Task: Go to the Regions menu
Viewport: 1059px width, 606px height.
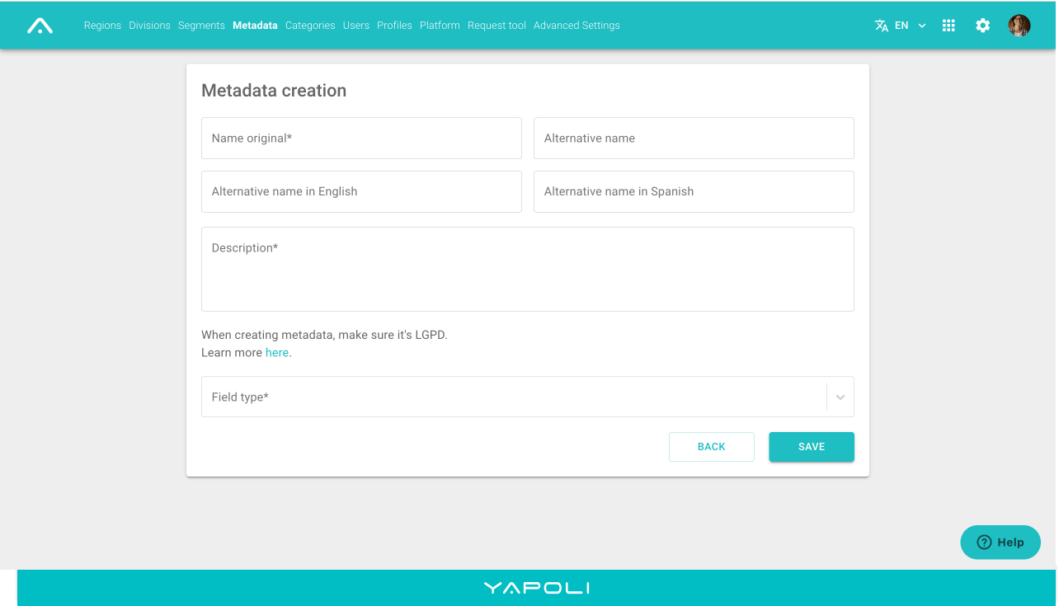Action: click(102, 26)
